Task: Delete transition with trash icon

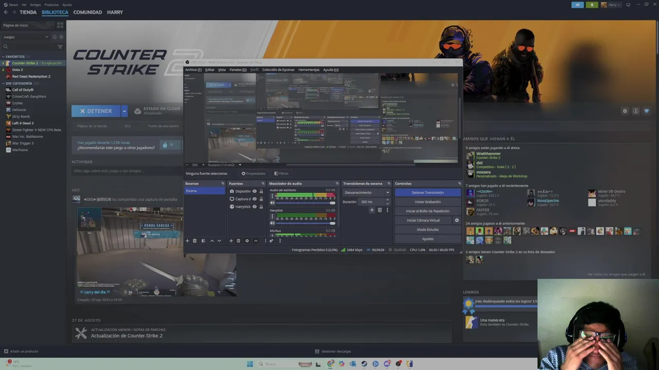Action: point(380,210)
